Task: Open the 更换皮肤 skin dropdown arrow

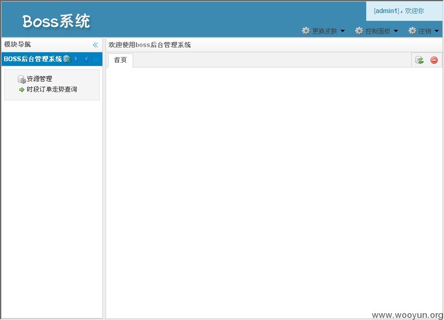Action: point(343,31)
